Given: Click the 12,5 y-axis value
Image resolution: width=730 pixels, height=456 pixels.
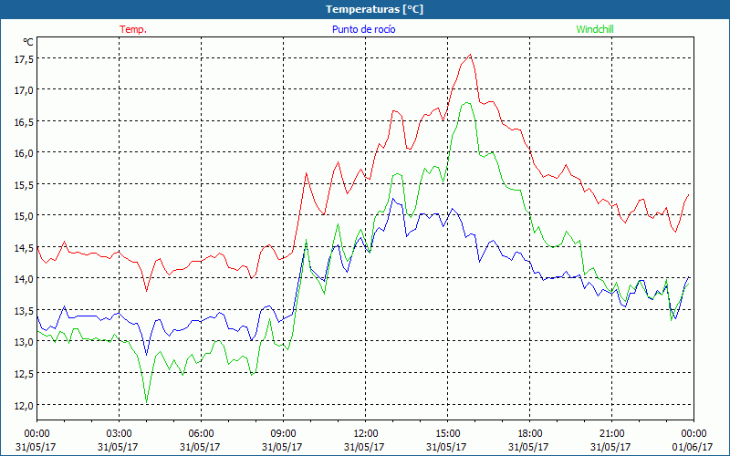Looking at the screenshot, I should [25, 374].
